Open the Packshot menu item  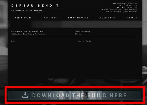(50, 18)
